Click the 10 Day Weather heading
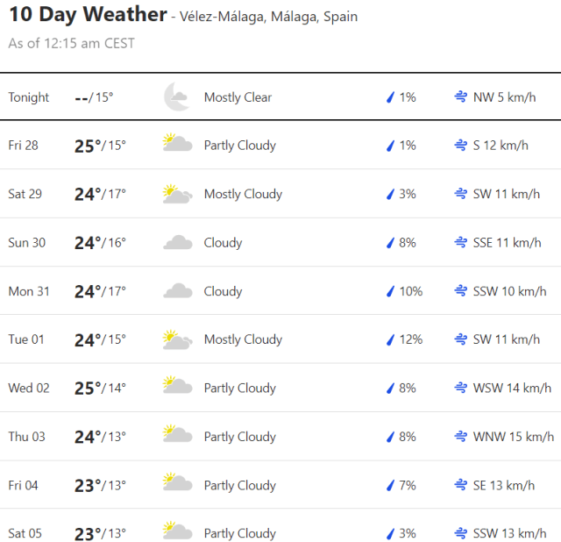 click(88, 15)
